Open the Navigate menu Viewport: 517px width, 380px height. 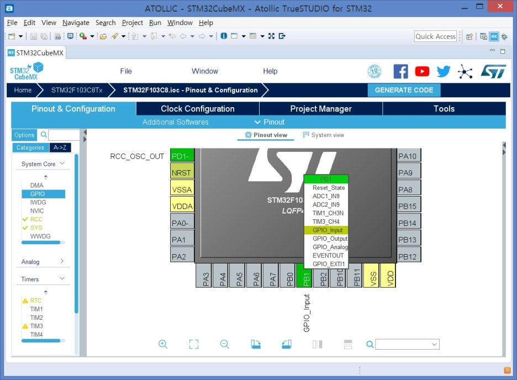pos(76,23)
